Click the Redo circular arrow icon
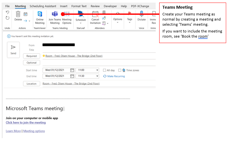 [x=7, y=18]
